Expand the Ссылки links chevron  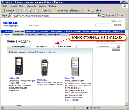pos(126,15)
